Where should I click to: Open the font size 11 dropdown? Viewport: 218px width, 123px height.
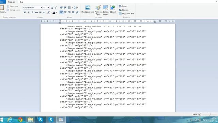point(48,8)
